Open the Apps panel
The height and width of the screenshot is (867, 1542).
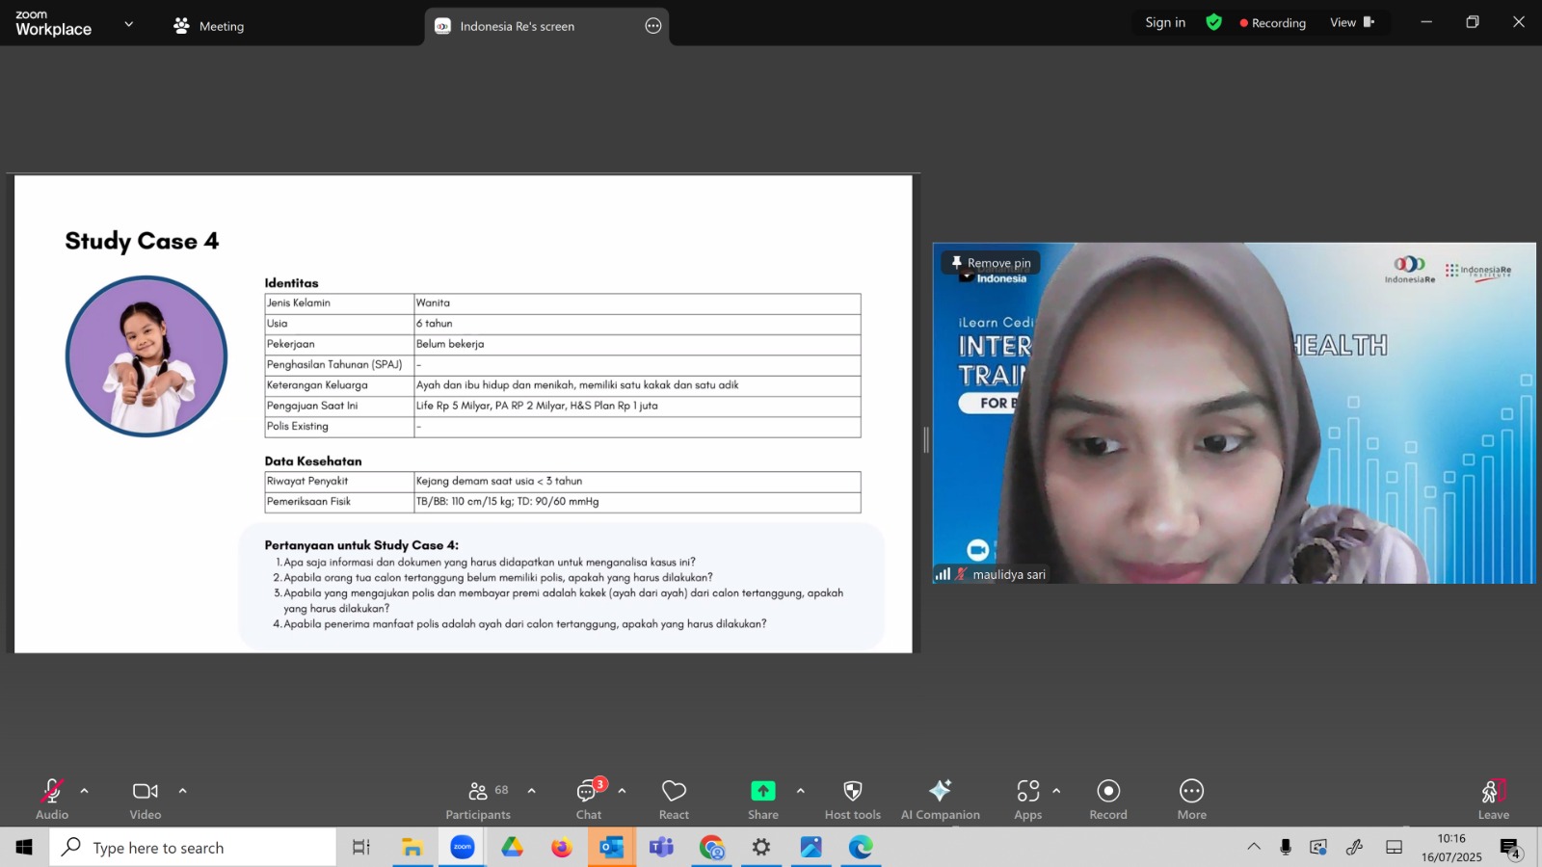pos(1027,800)
